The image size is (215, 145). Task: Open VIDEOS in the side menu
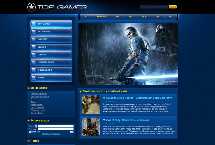(x=51, y=47)
